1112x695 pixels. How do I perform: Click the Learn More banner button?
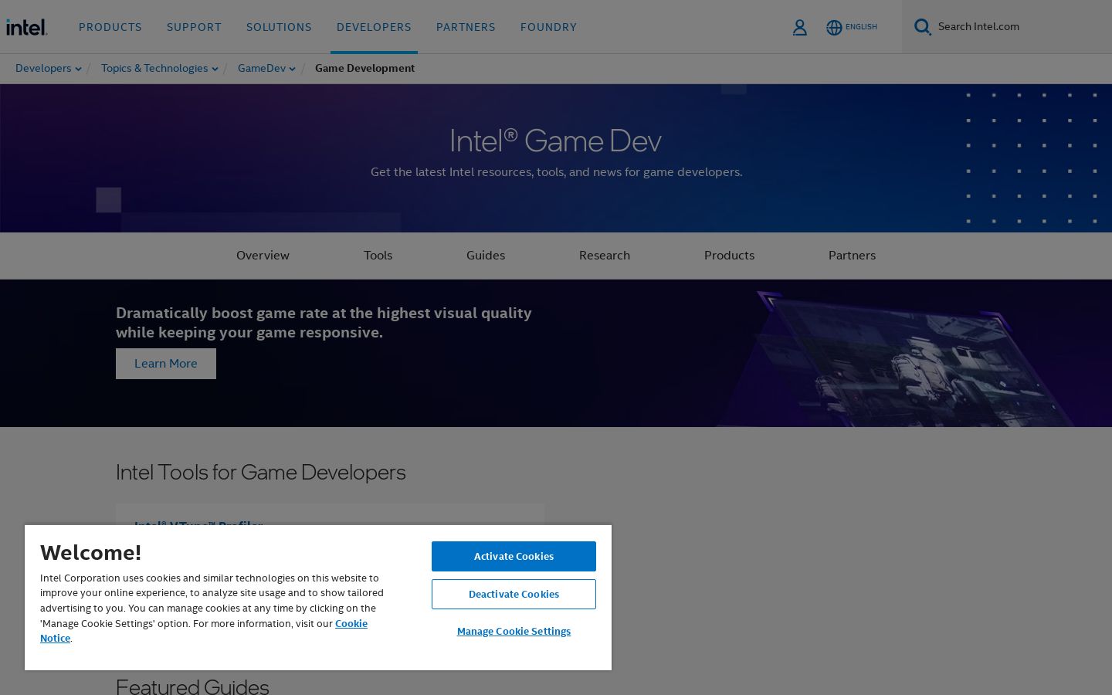tap(166, 364)
